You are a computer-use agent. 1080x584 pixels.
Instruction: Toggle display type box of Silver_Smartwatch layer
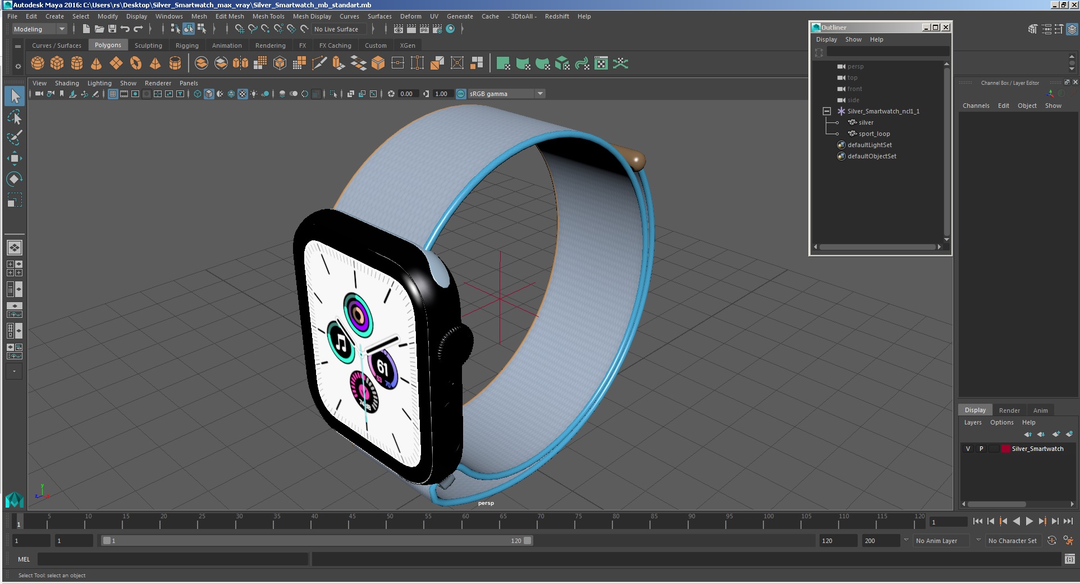[994, 449]
